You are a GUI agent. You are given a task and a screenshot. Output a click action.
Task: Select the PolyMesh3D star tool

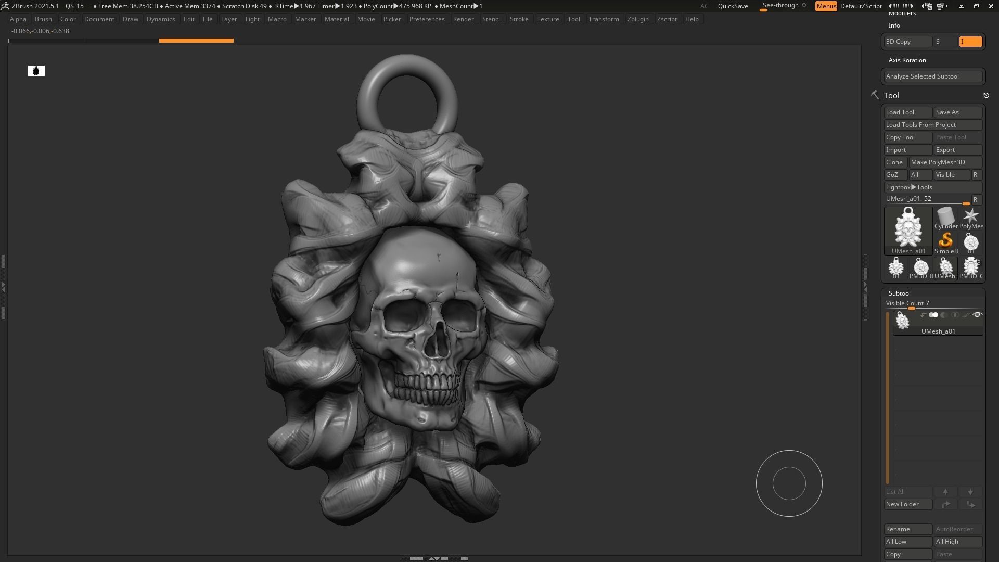point(971,218)
